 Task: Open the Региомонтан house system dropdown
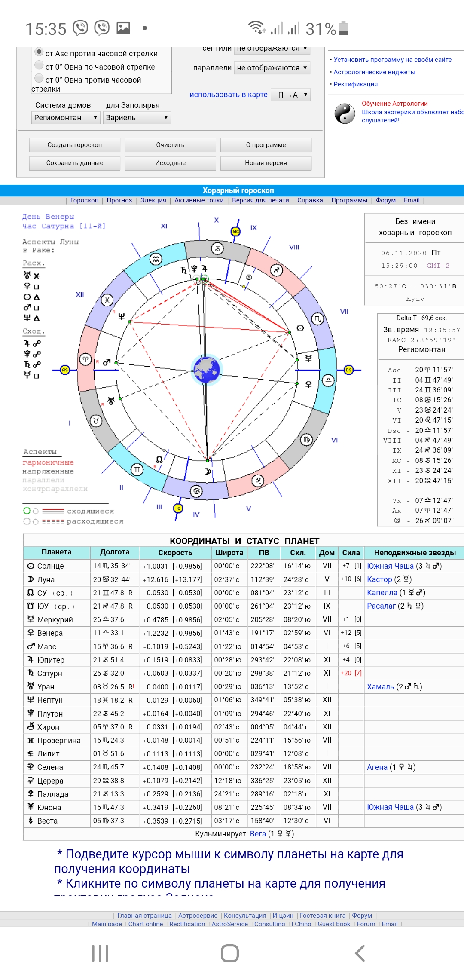click(x=66, y=118)
